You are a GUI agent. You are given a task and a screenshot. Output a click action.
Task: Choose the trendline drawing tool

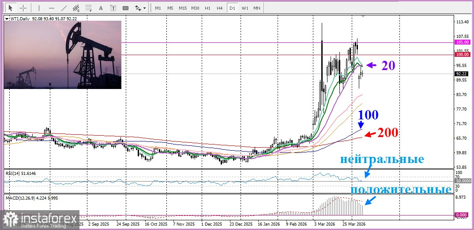64,8
